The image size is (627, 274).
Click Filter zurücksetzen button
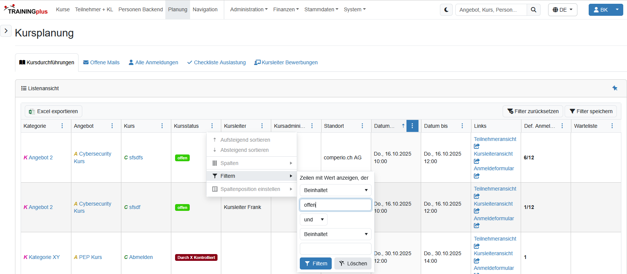[x=533, y=111]
